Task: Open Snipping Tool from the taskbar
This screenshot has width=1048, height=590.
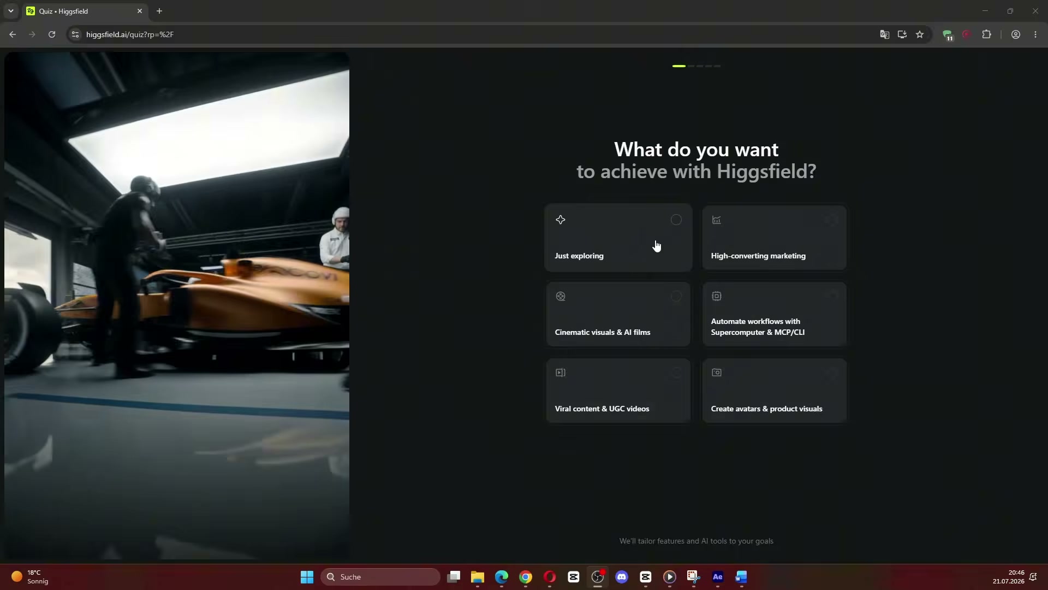Action: click(x=694, y=577)
